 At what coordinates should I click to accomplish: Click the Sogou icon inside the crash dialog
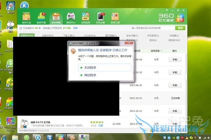point(73,51)
